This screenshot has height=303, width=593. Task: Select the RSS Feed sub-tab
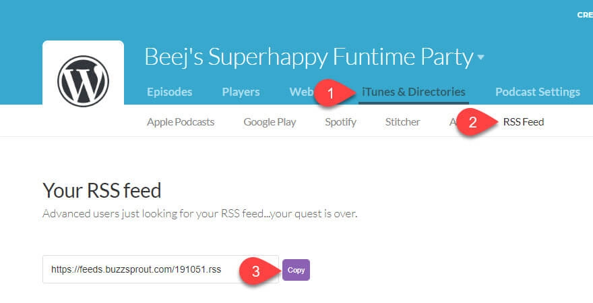523,122
